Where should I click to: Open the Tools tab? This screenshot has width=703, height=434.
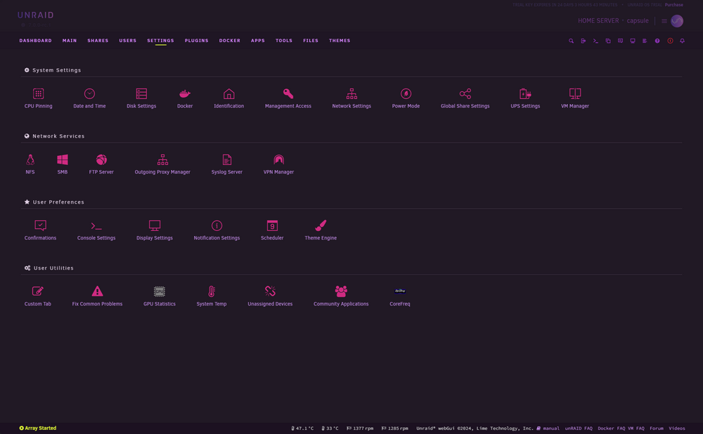pyautogui.click(x=284, y=40)
